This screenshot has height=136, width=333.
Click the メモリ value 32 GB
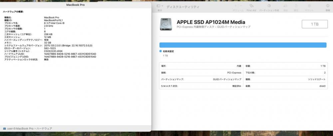click(48, 43)
